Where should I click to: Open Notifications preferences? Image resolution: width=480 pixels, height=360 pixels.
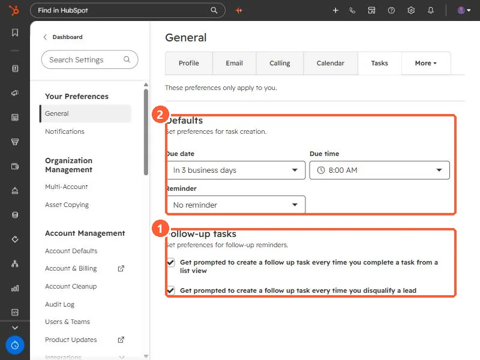point(65,131)
